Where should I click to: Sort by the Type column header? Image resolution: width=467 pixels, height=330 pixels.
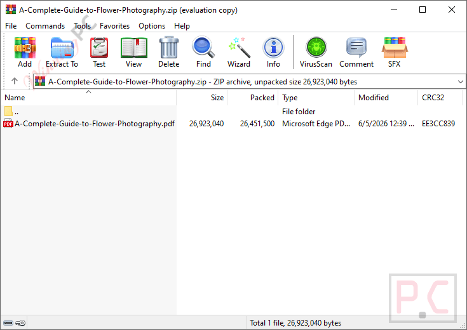pyautogui.click(x=316, y=98)
